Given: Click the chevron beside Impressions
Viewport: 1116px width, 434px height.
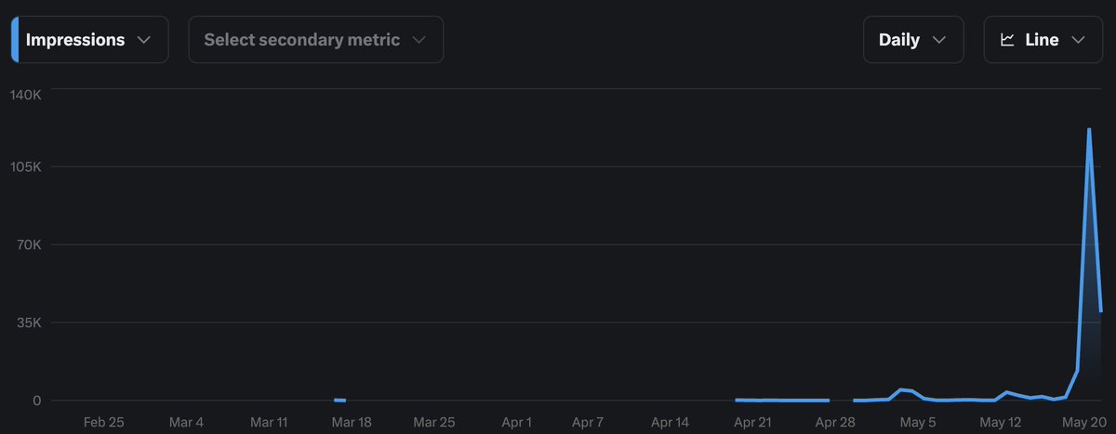Looking at the screenshot, I should [x=143, y=40].
